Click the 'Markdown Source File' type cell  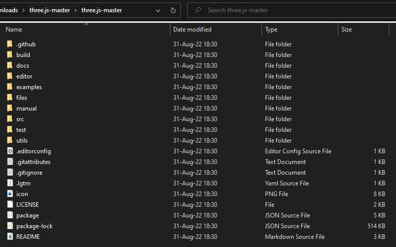(x=295, y=237)
